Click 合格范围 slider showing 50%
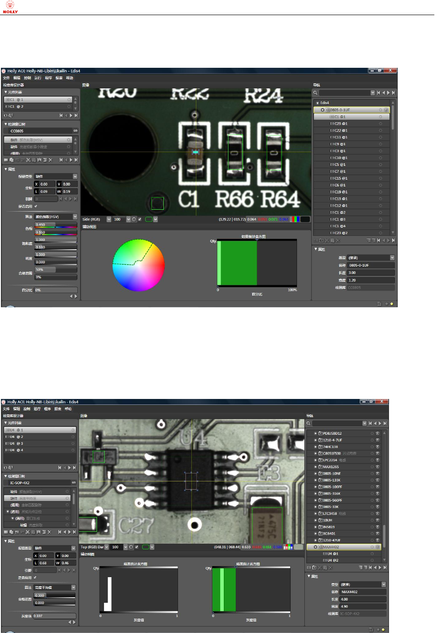Viewport: 438px width, 633px height. pyautogui.click(x=56, y=270)
